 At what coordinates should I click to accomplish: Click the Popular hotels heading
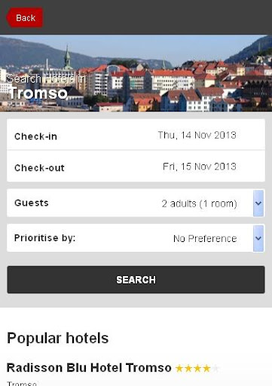click(58, 339)
